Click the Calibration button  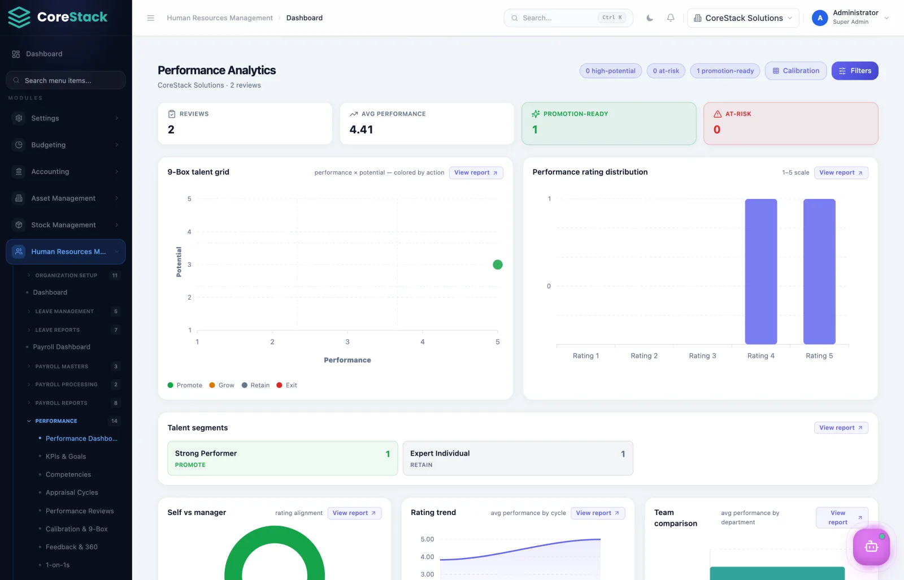pyautogui.click(x=796, y=71)
